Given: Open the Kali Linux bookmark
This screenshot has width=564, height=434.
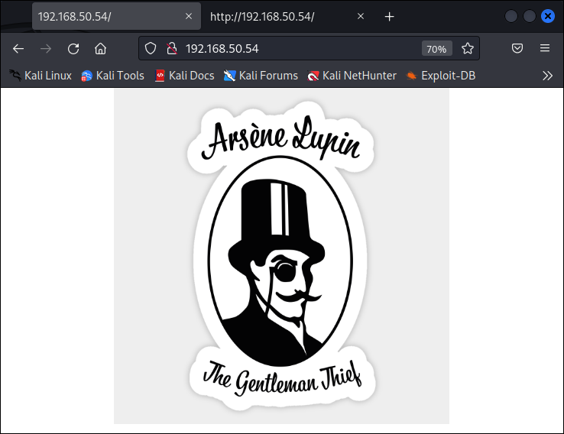Looking at the screenshot, I should 41,76.
